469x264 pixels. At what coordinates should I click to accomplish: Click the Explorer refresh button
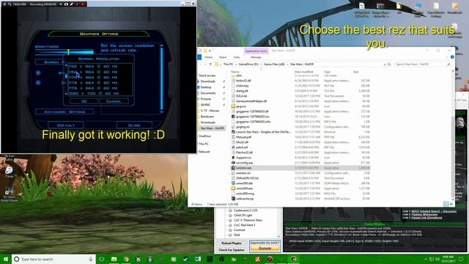(x=389, y=65)
